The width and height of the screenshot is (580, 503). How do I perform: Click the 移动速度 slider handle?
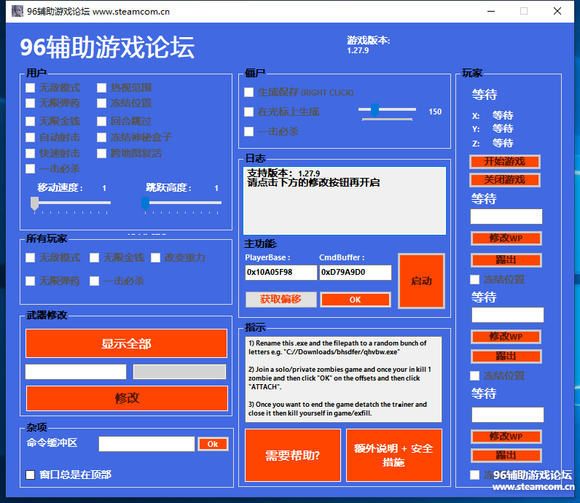(34, 203)
